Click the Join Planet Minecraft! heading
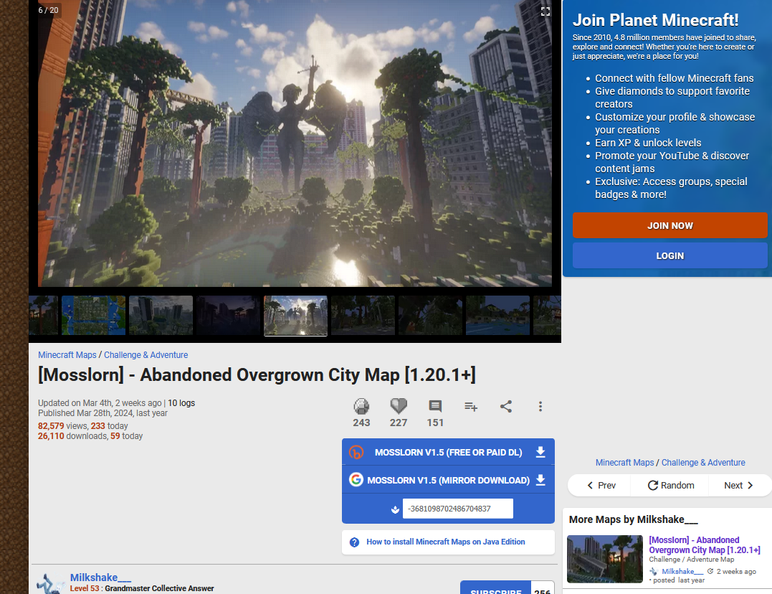This screenshot has width=772, height=594. pyautogui.click(x=655, y=20)
